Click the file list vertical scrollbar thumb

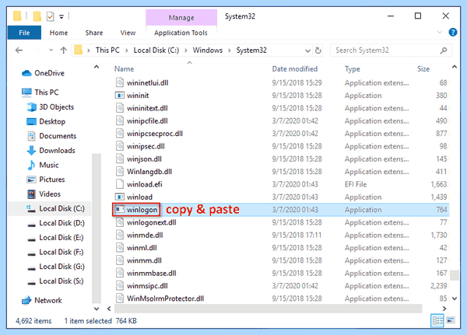point(455,275)
